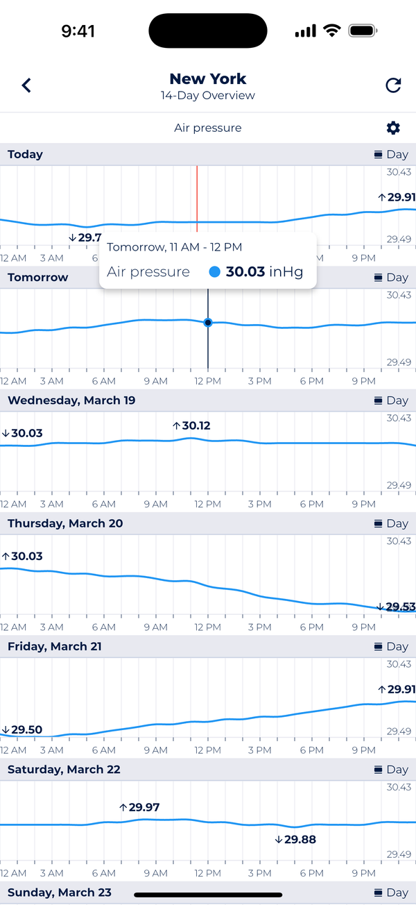The width and height of the screenshot is (416, 905).
Task: Click the tooltip showing 30.03 inHg
Action: 208,260
